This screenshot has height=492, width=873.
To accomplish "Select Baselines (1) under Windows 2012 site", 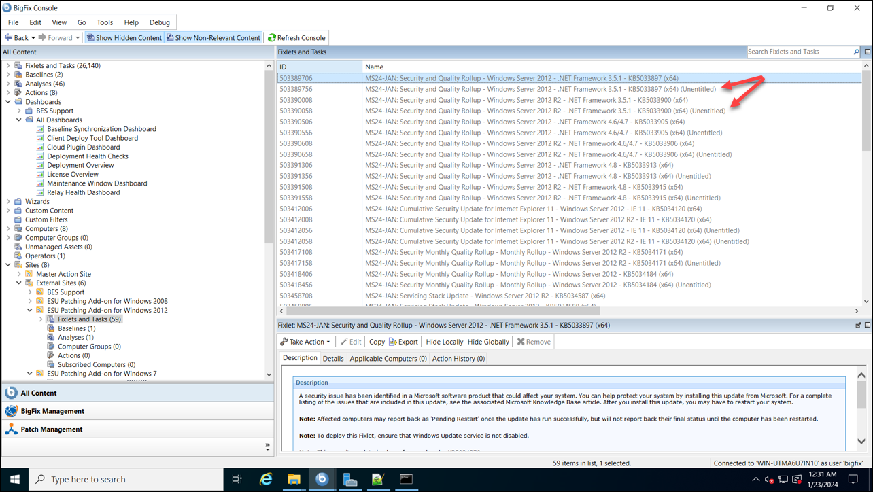I will pos(75,328).
